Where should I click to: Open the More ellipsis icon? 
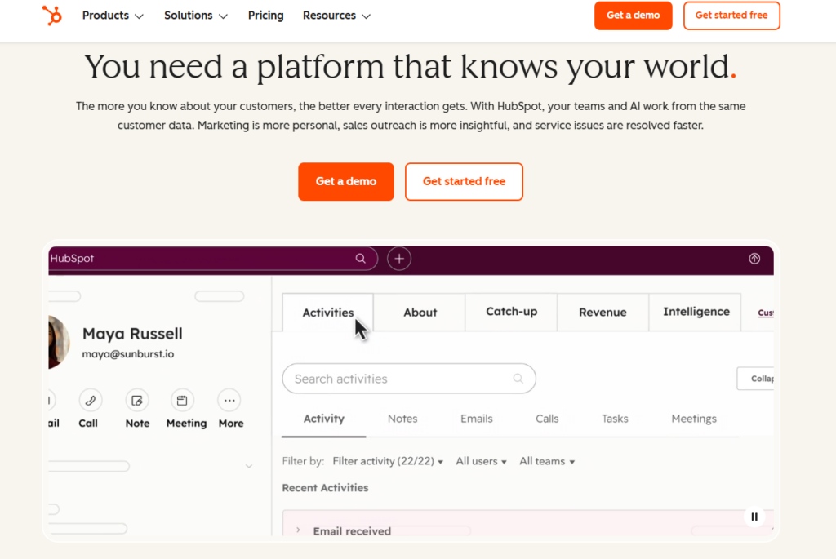click(229, 401)
